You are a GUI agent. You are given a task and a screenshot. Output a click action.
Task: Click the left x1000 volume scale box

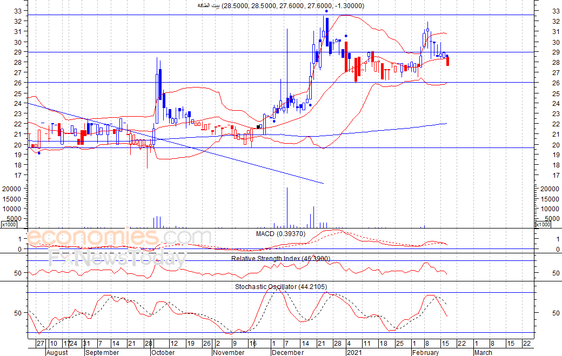click(9, 224)
